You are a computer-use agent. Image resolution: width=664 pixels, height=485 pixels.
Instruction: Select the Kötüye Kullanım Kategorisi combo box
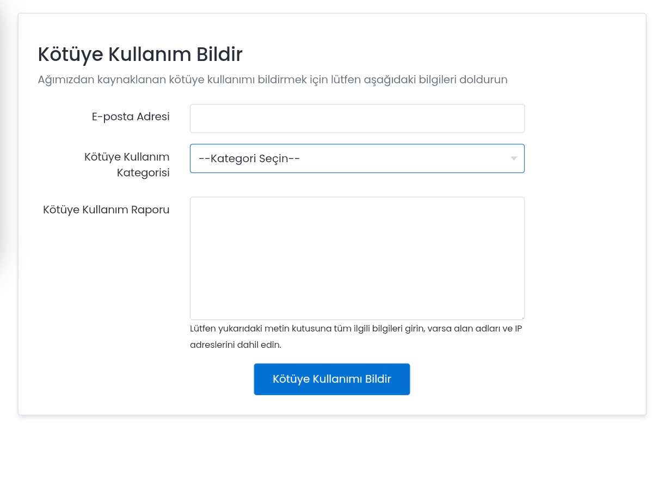pyautogui.click(x=357, y=158)
